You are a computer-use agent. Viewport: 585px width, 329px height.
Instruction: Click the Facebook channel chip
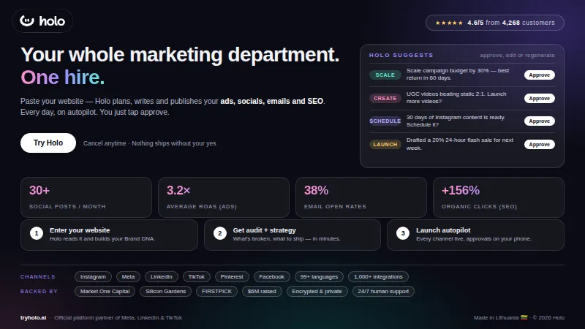(x=271, y=277)
